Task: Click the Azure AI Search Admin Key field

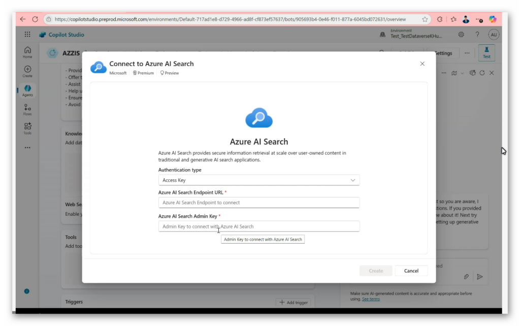Action: [259, 226]
